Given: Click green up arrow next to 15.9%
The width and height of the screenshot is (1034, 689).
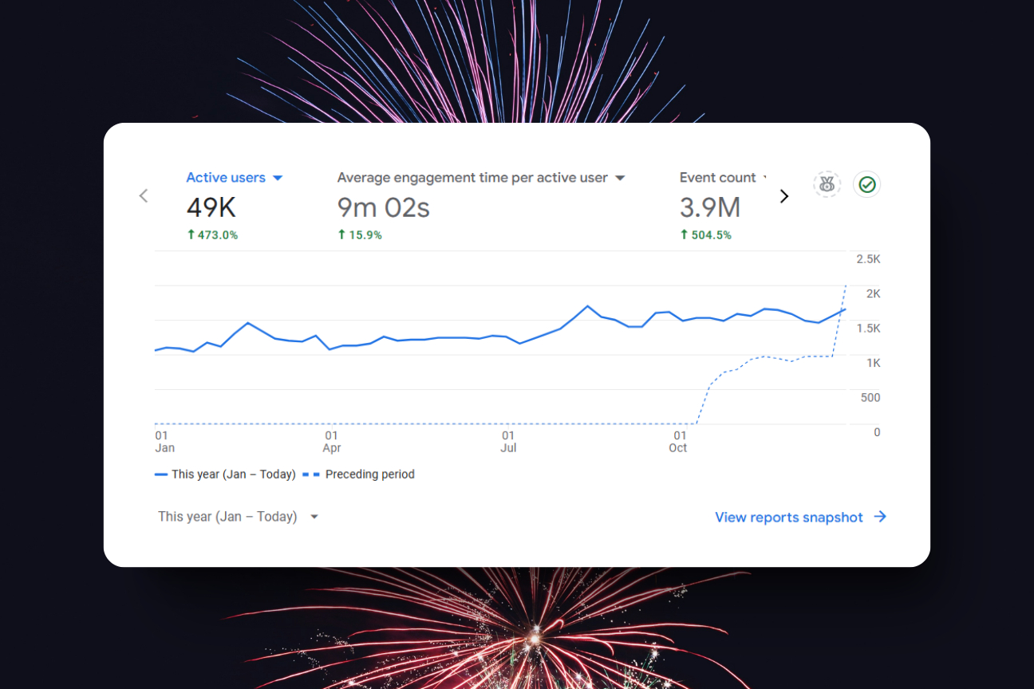Looking at the screenshot, I should point(341,235).
